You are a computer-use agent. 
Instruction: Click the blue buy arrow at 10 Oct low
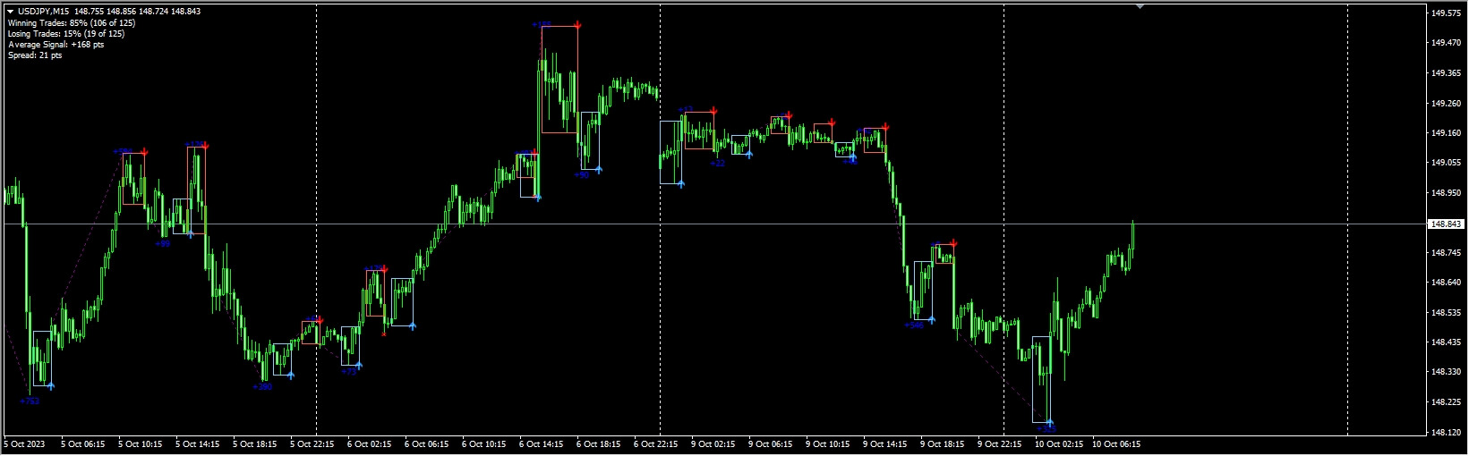pos(1049,422)
